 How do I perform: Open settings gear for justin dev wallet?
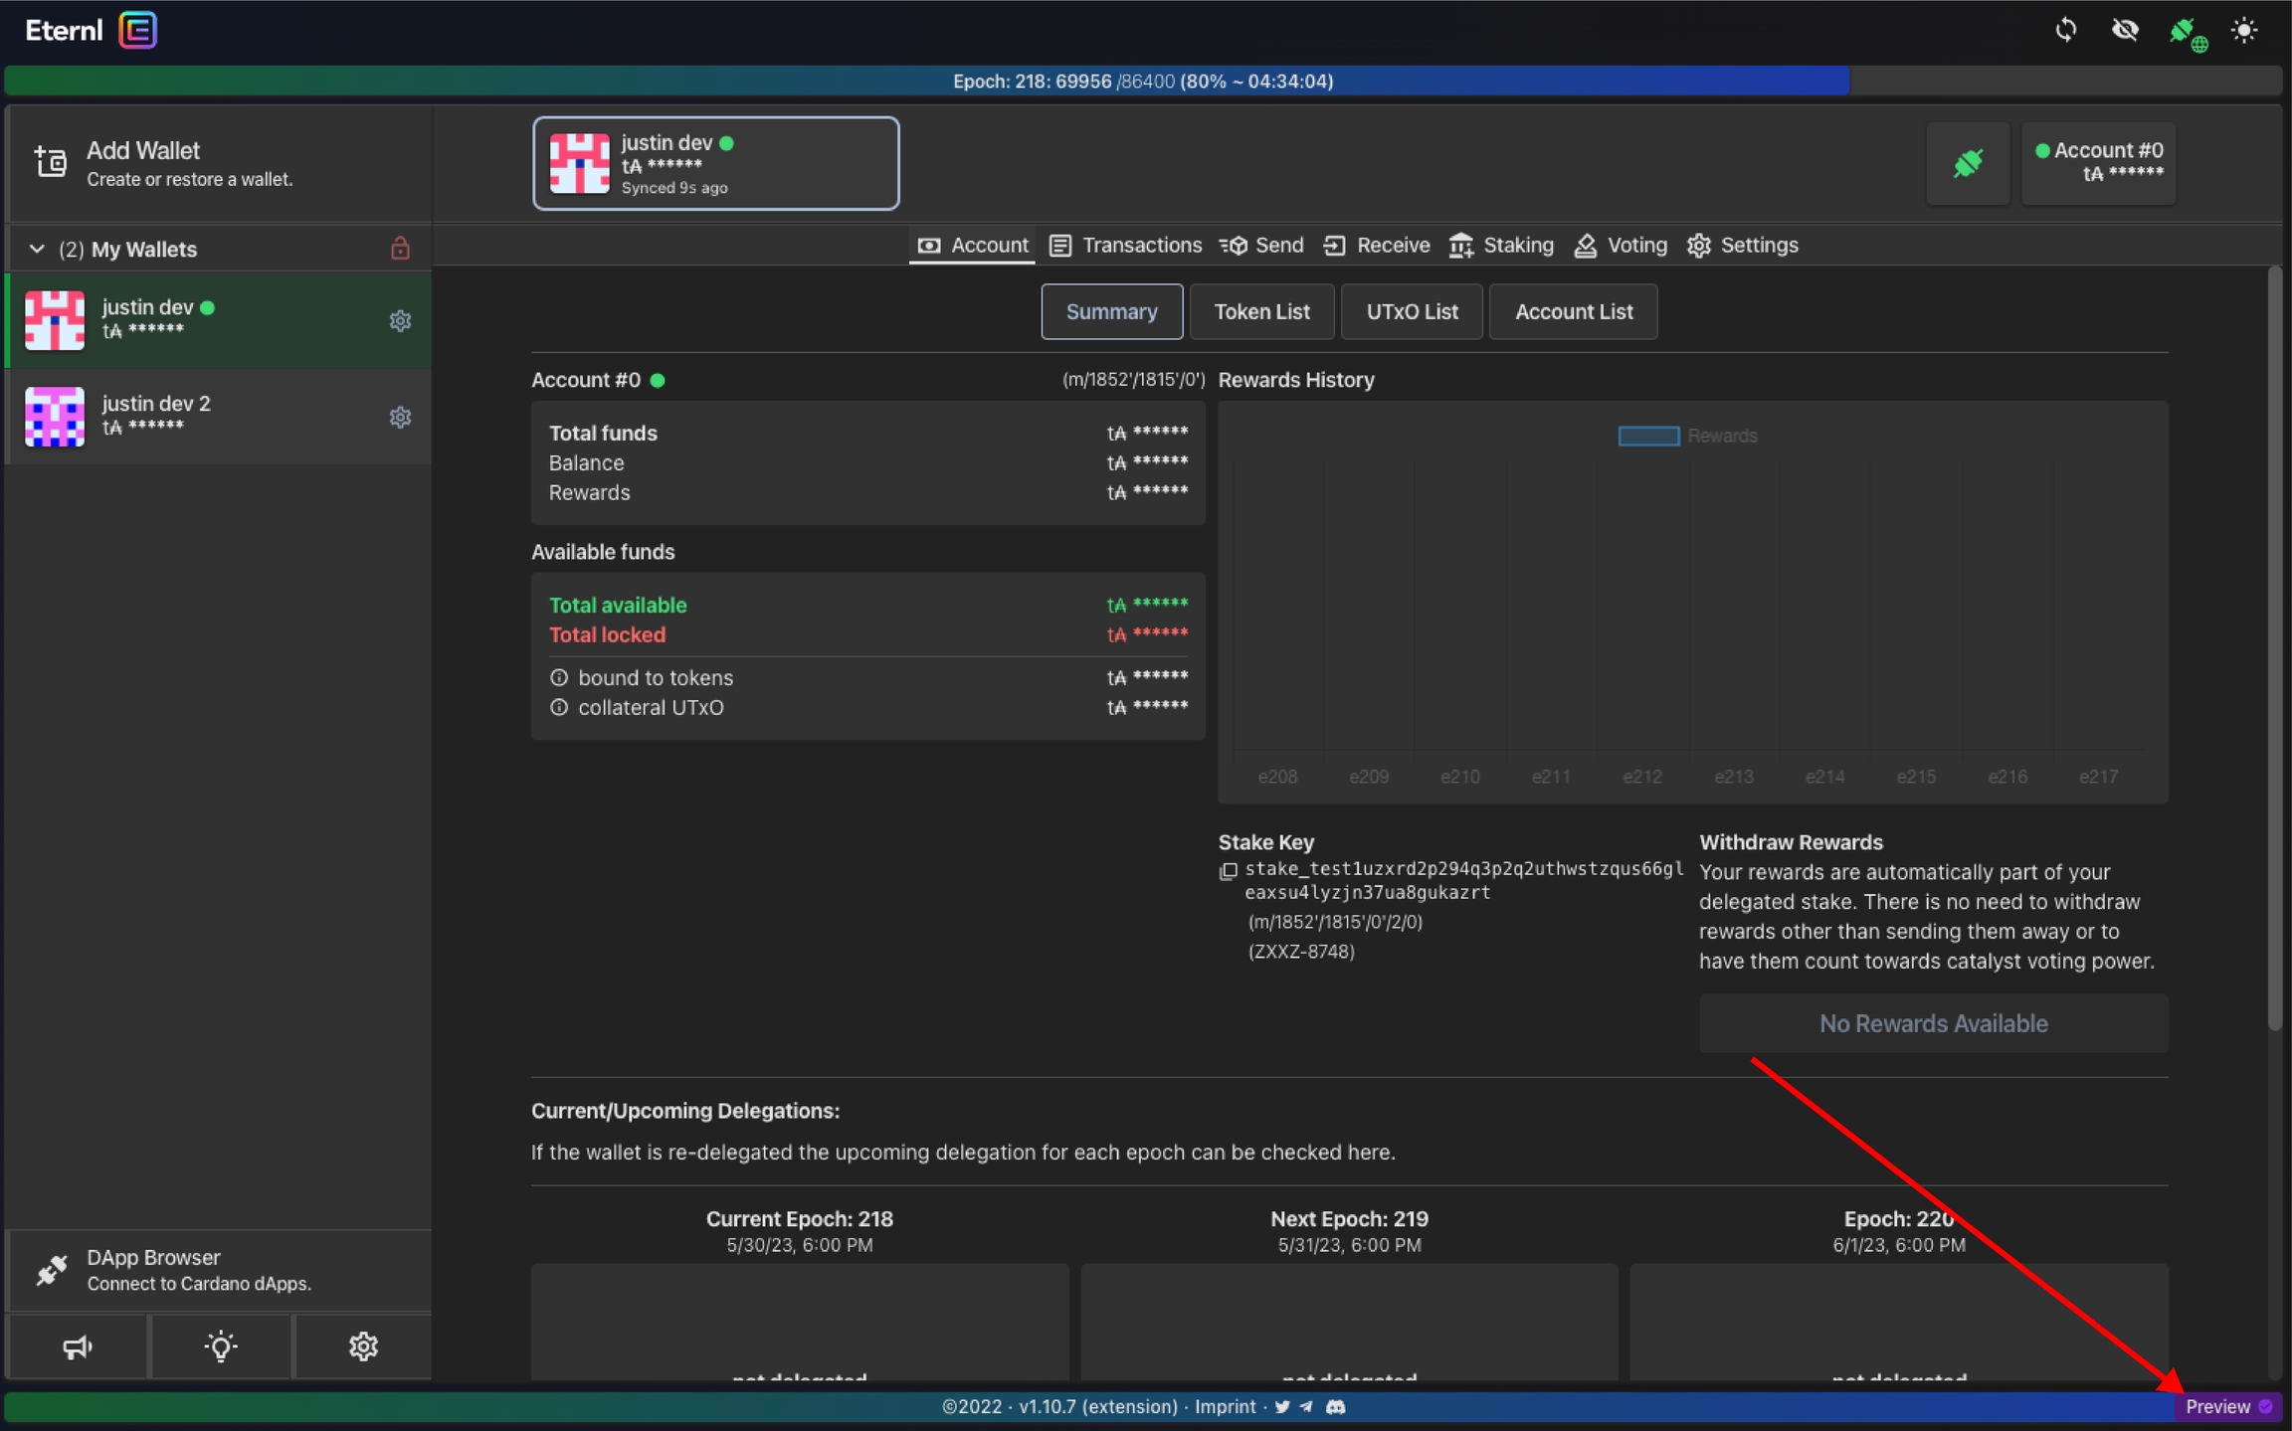pyautogui.click(x=400, y=320)
